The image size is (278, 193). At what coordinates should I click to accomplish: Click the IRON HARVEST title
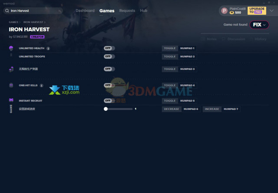pyautogui.click(x=29, y=30)
